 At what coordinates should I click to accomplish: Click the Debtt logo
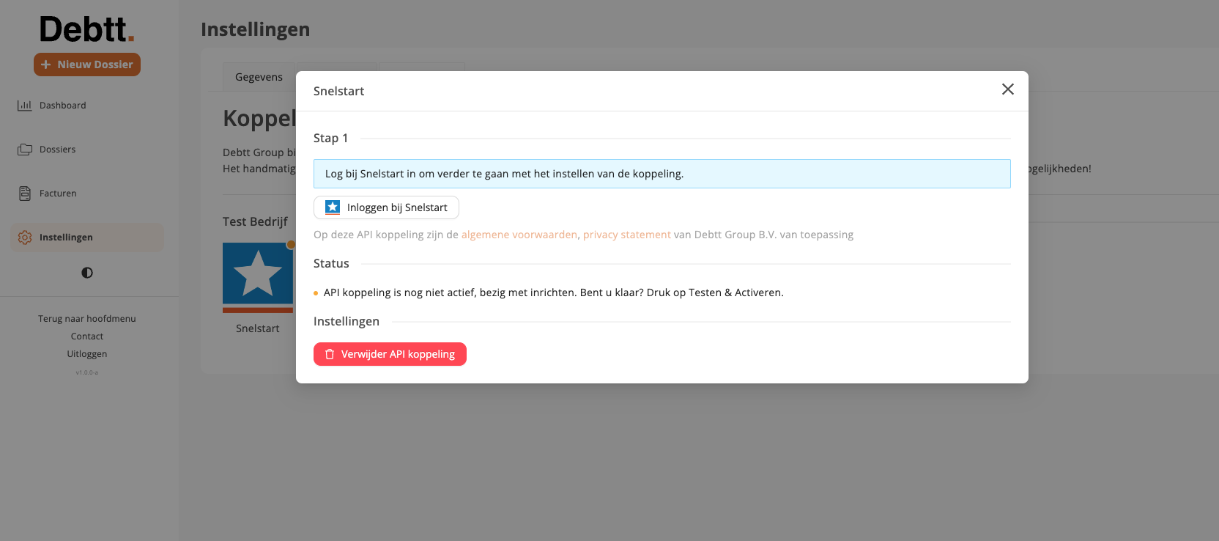(87, 30)
